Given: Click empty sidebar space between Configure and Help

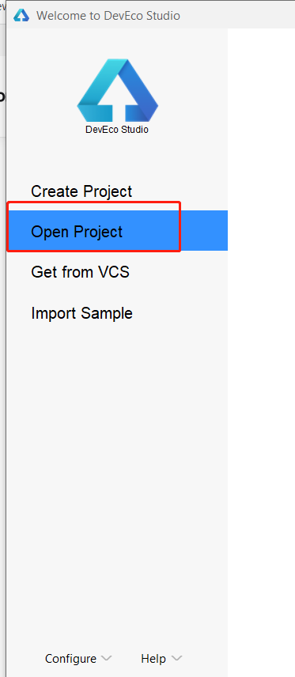Looking at the screenshot, I should pos(126,659).
